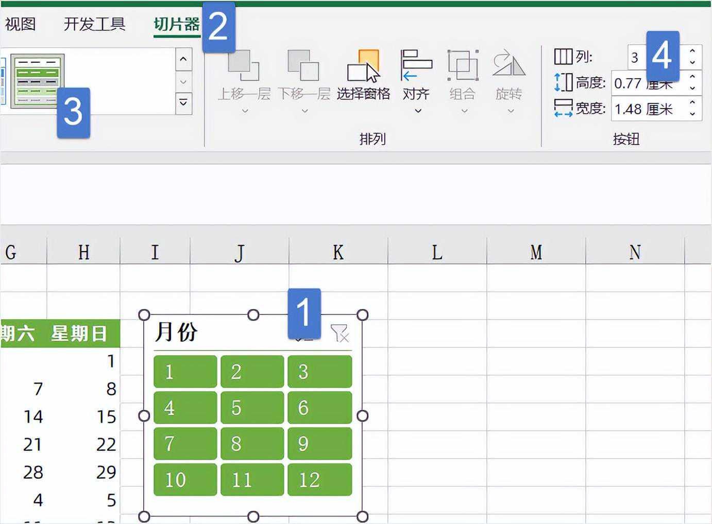
Task: Click the Bring Forward (上移一层) icon
Action: pyautogui.click(x=244, y=65)
